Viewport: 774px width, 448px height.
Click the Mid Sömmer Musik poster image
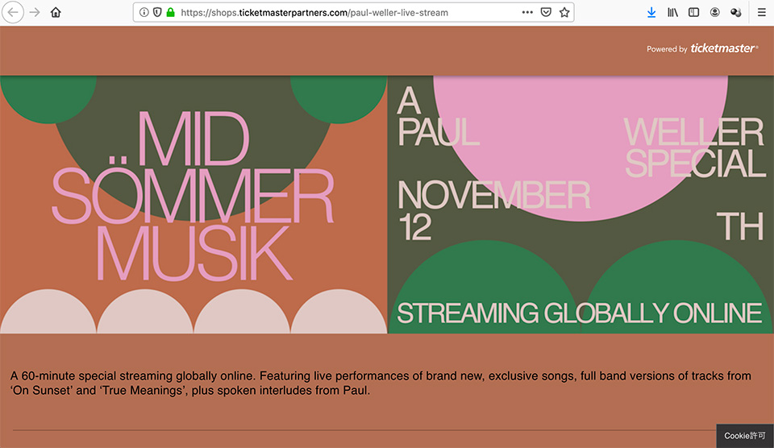coord(193,205)
